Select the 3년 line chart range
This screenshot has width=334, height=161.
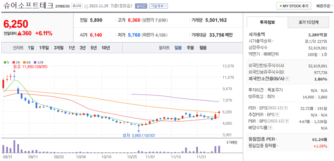coord(83,48)
